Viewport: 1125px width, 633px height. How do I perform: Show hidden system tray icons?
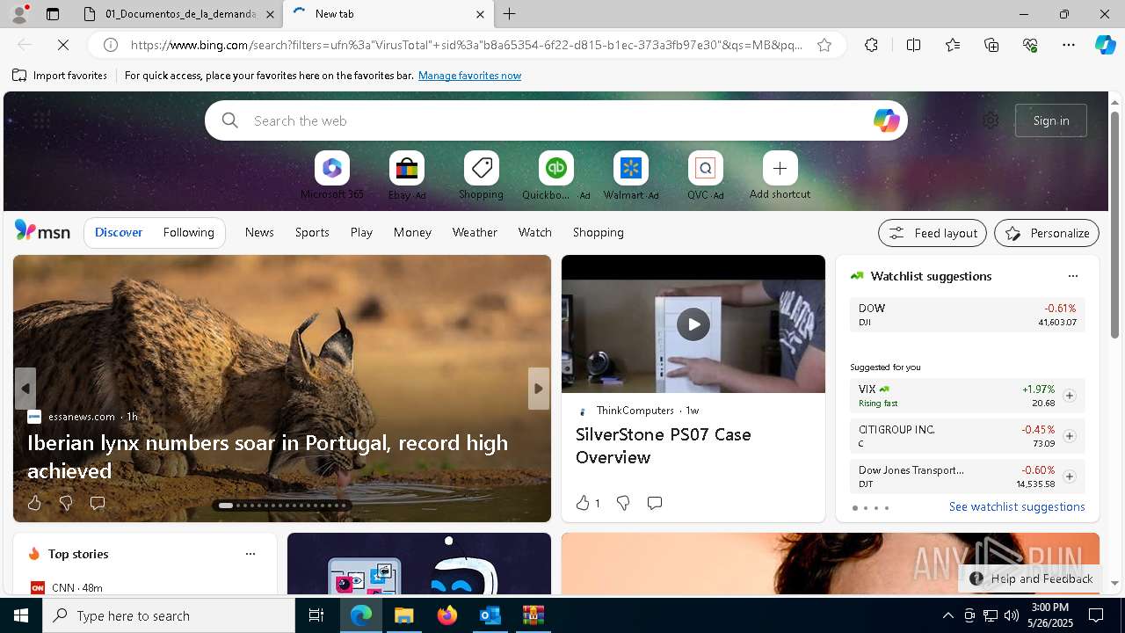tap(947, 615)
